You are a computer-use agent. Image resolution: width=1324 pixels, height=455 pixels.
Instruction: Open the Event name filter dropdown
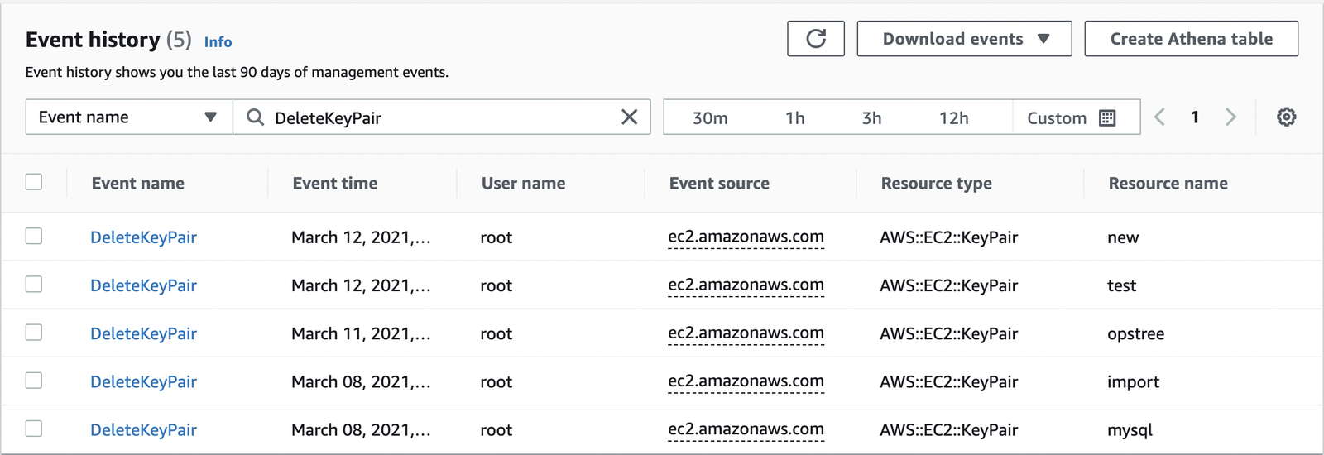(128, 117)
